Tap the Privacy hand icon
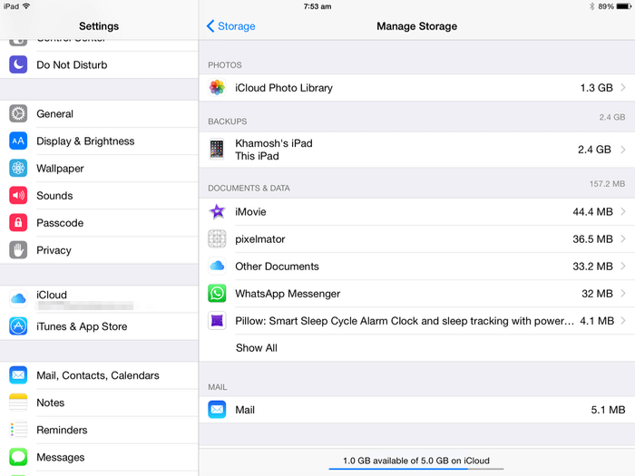The width and height of the screenshot is (635, 476). click(18, 249)
